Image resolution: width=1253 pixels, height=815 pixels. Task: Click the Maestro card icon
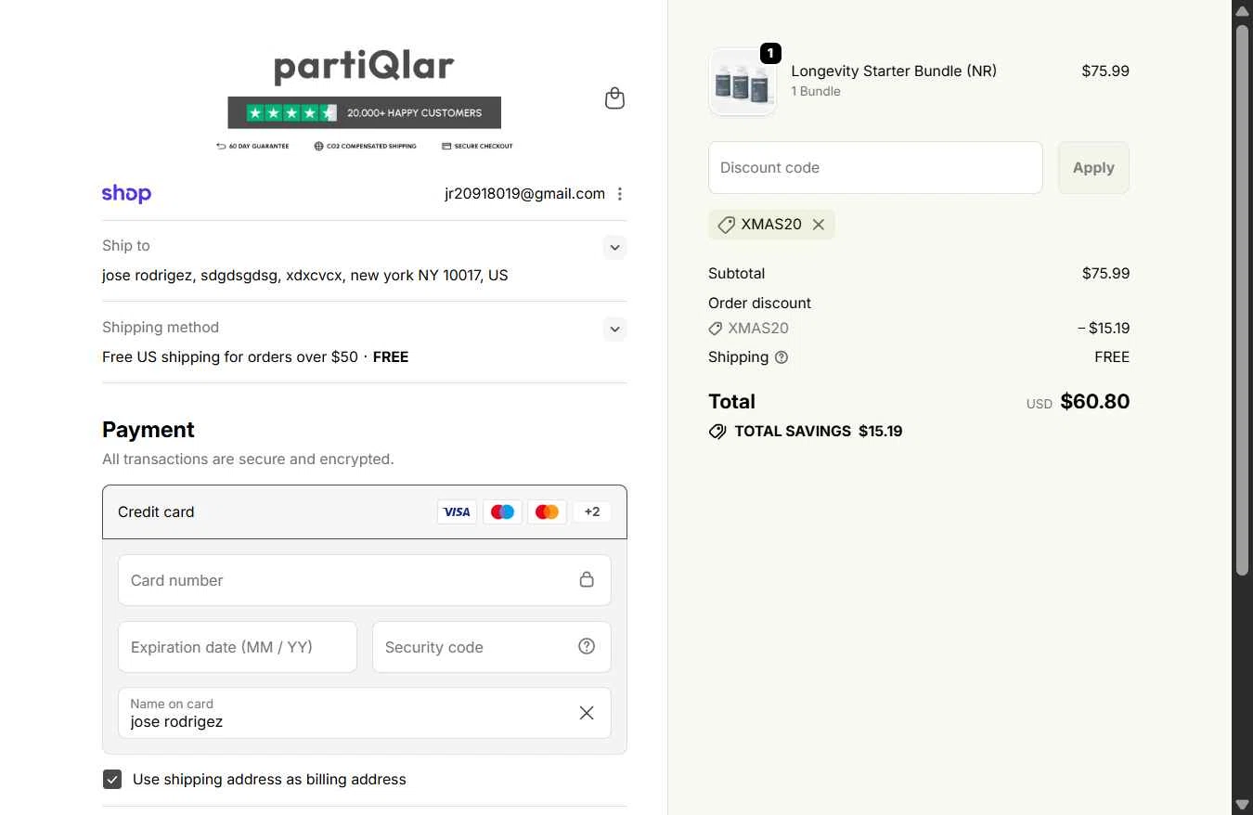tap(502, 511)
